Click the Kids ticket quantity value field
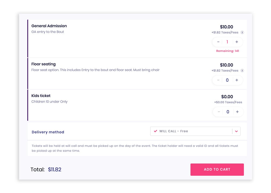 coord(228,112)
